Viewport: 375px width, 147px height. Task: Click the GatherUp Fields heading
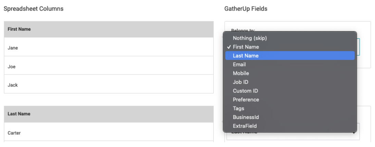coord(246,9)
